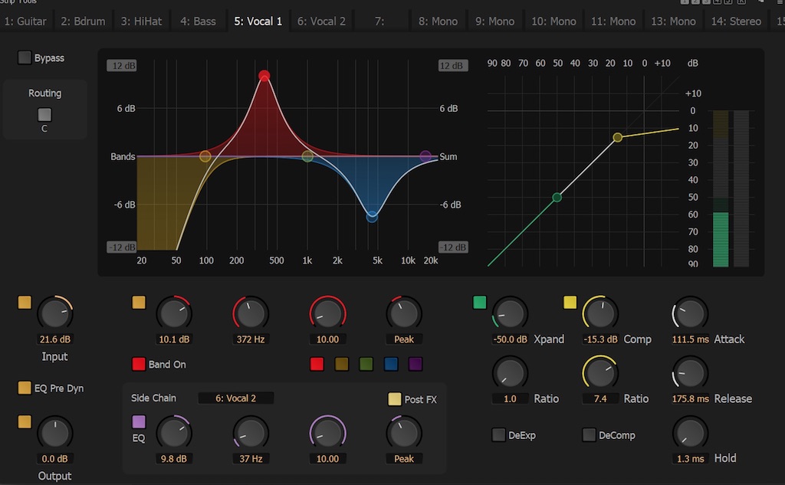Switch to the 14: Stereo channel tab
The width and height of the screenshot is (785, 485).
(736, 21)
